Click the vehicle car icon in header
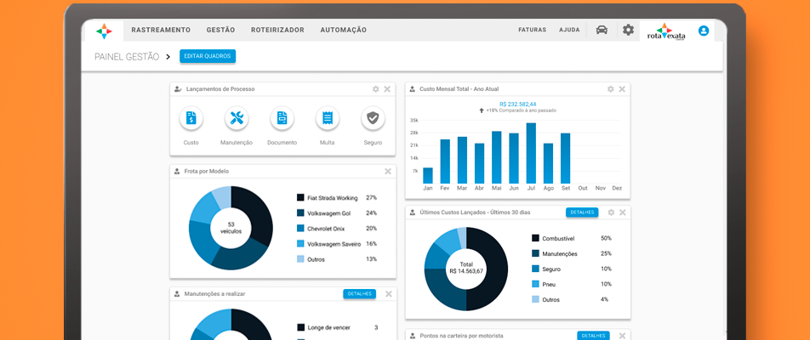This screenshot has width=810, height=340. [x=602, y=30]
